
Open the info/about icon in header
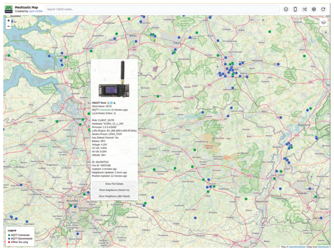click(286, 9)
